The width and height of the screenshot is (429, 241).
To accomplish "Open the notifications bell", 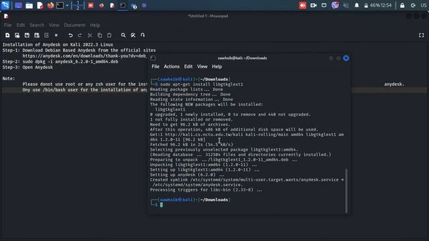I will click(x=357, y=5).
